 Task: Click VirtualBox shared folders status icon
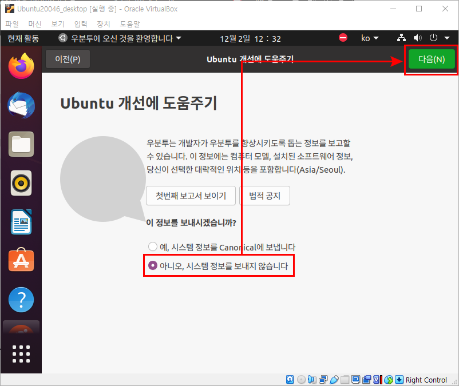(x=345, y=380)
